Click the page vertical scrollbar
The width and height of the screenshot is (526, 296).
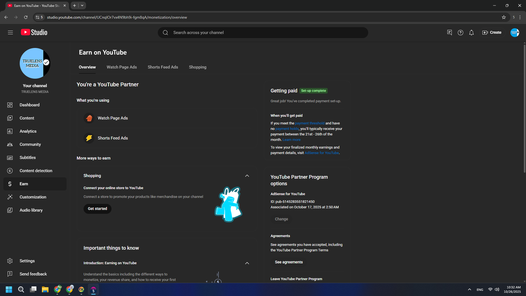(x=524, y=109)
